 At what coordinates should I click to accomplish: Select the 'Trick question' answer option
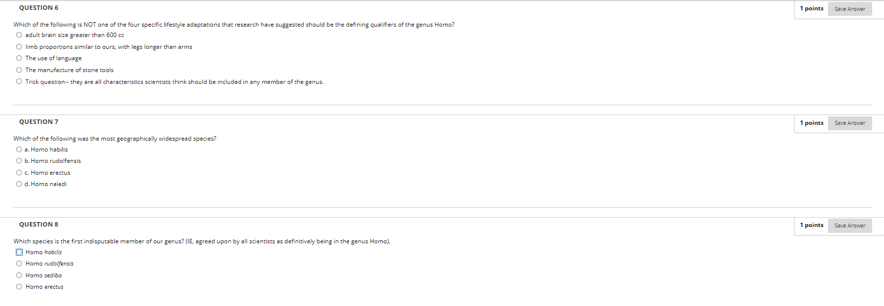click(x=19, y=82)
